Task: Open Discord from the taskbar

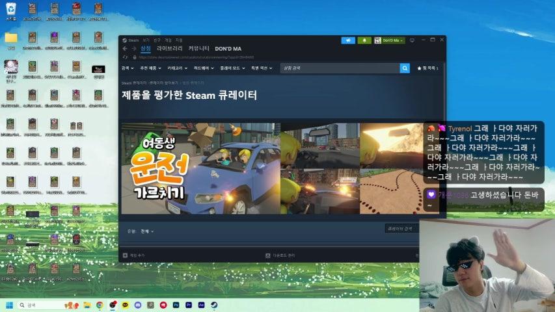Action: click(x=138, y=305)
